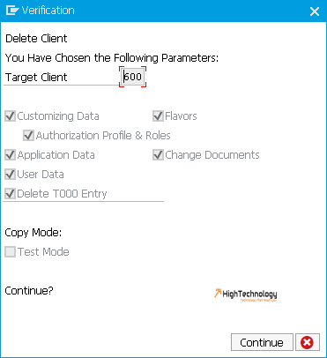Toggle the Change Documents checkbox

[158, 155]
